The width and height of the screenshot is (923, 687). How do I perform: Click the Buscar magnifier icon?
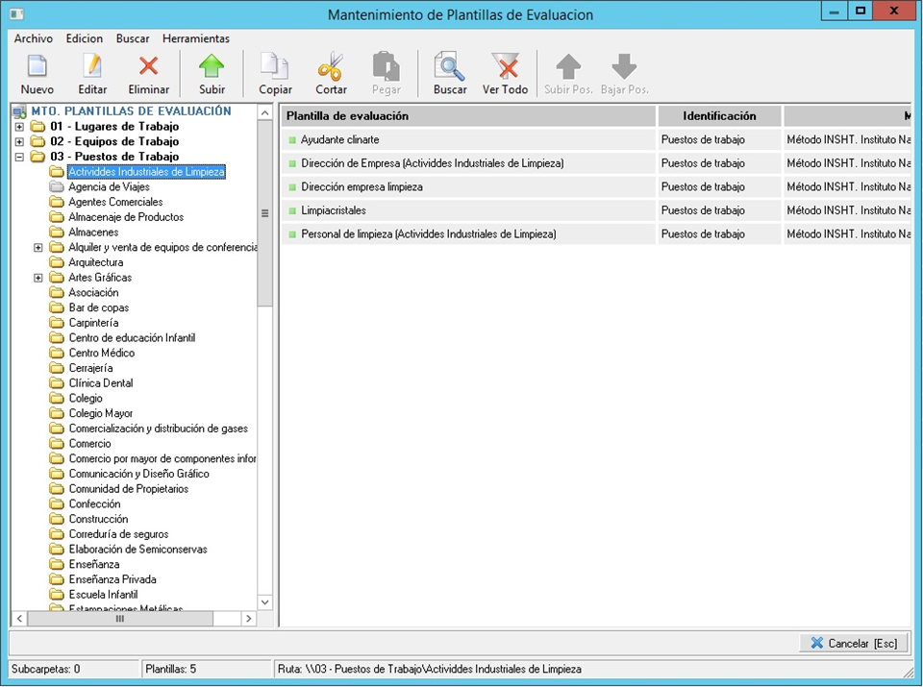[x=449, y=67]
